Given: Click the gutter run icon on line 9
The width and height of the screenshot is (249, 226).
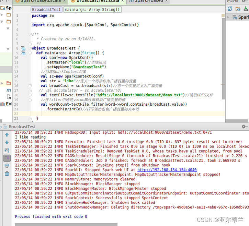Looking at the screenshot, I should [x=23, y=53].
